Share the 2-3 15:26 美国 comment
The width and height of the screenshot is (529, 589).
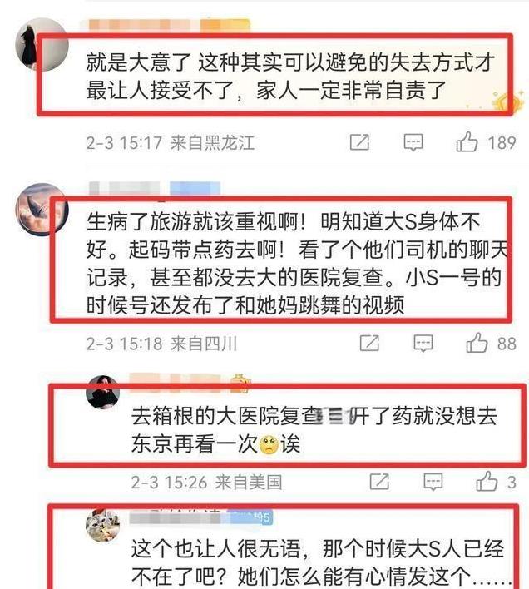[379, 482]
